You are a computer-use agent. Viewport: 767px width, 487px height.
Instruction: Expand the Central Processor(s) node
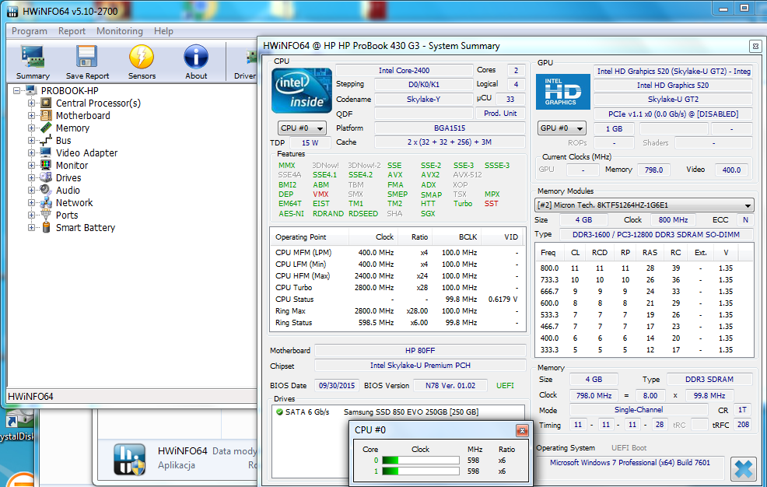click(x=32, y=103)
